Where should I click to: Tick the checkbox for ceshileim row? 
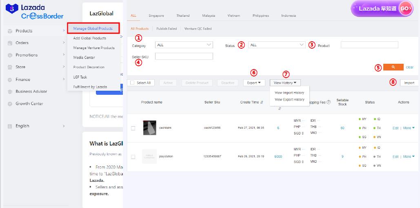pyautogui.click(x=133, y=128)
